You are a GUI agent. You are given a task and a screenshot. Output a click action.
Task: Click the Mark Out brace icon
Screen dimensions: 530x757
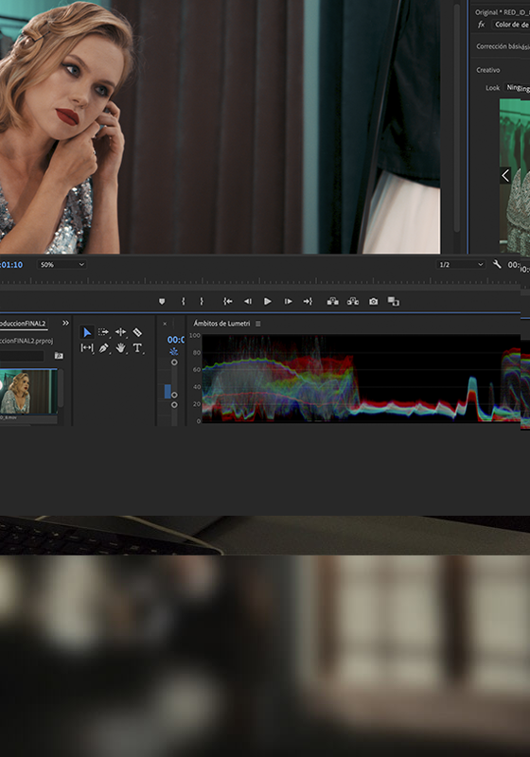tap(202, 301)
